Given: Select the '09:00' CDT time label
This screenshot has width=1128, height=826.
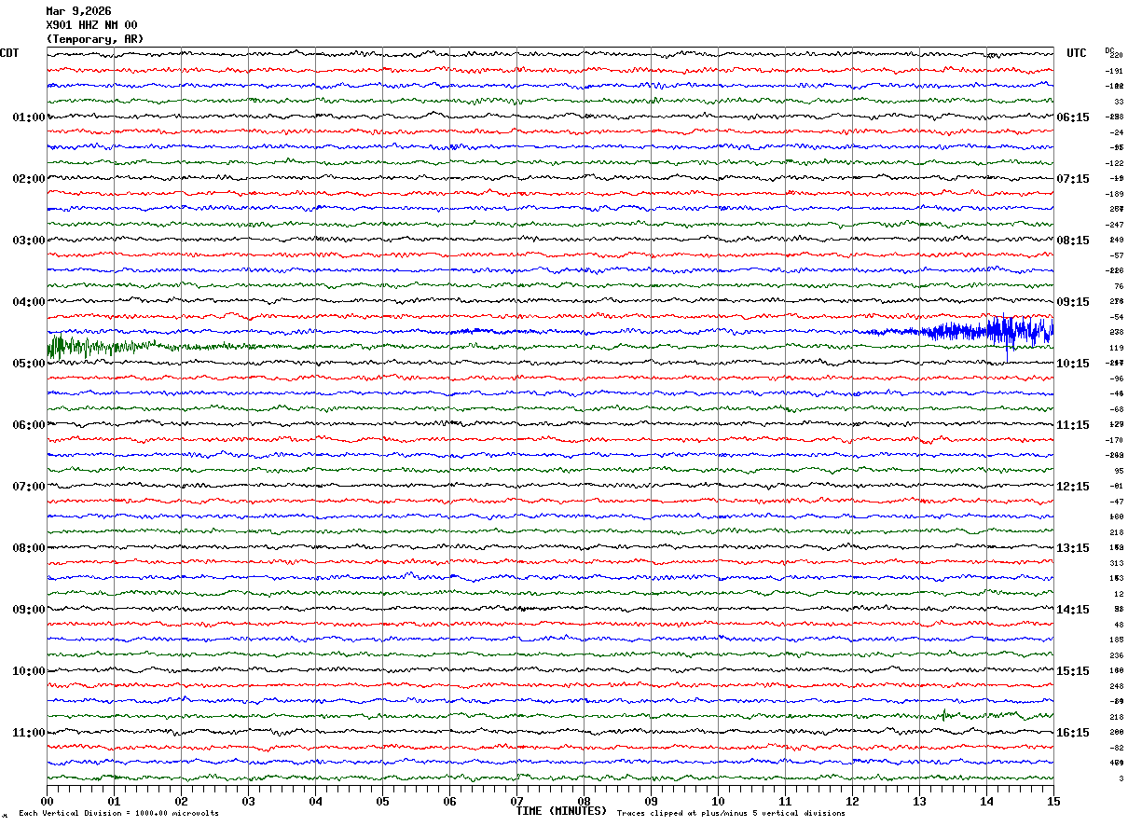Looking at the screenshot, I should coord(29,610).
